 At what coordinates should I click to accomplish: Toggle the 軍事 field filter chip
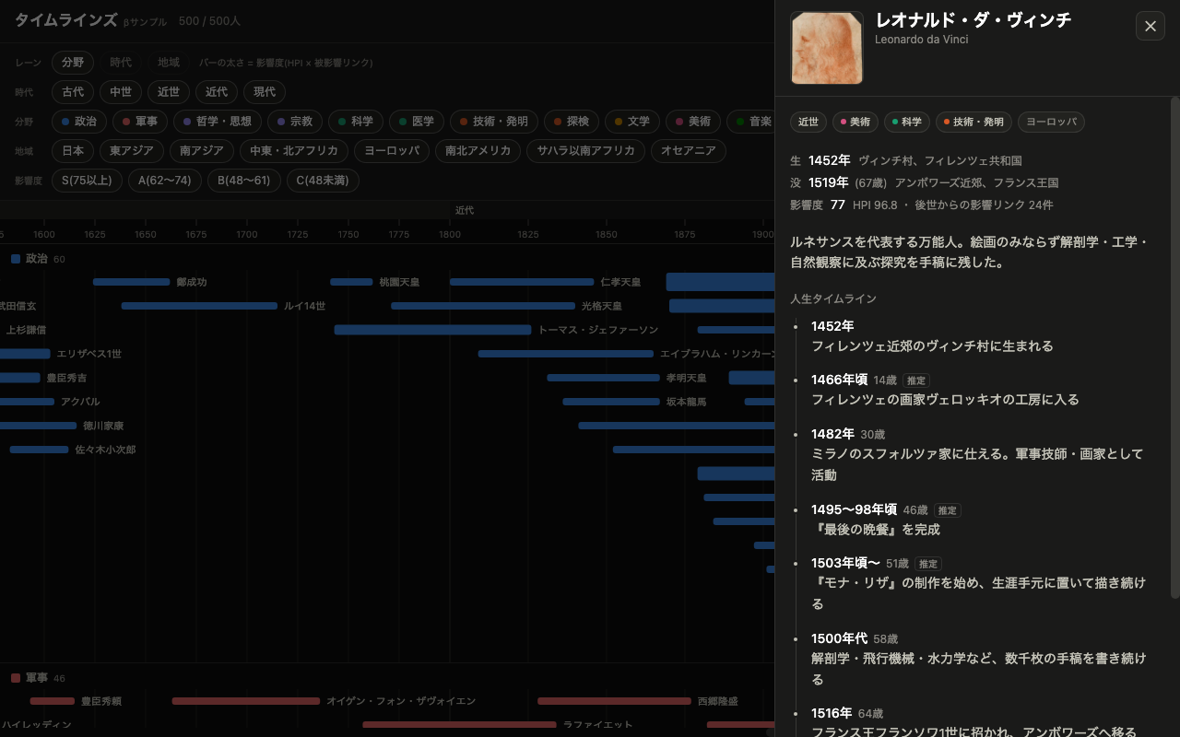(140, 122)
